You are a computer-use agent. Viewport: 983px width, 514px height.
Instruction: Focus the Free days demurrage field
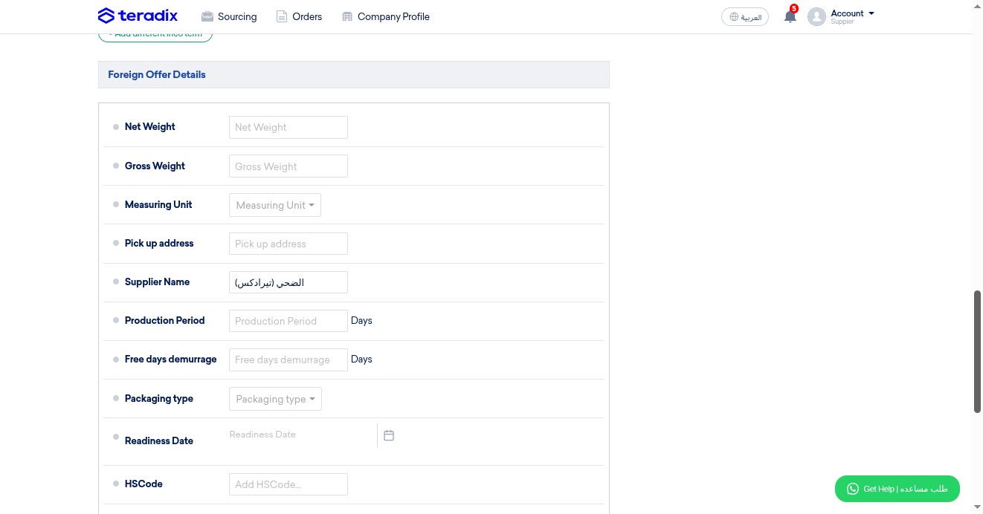[289, 360]
